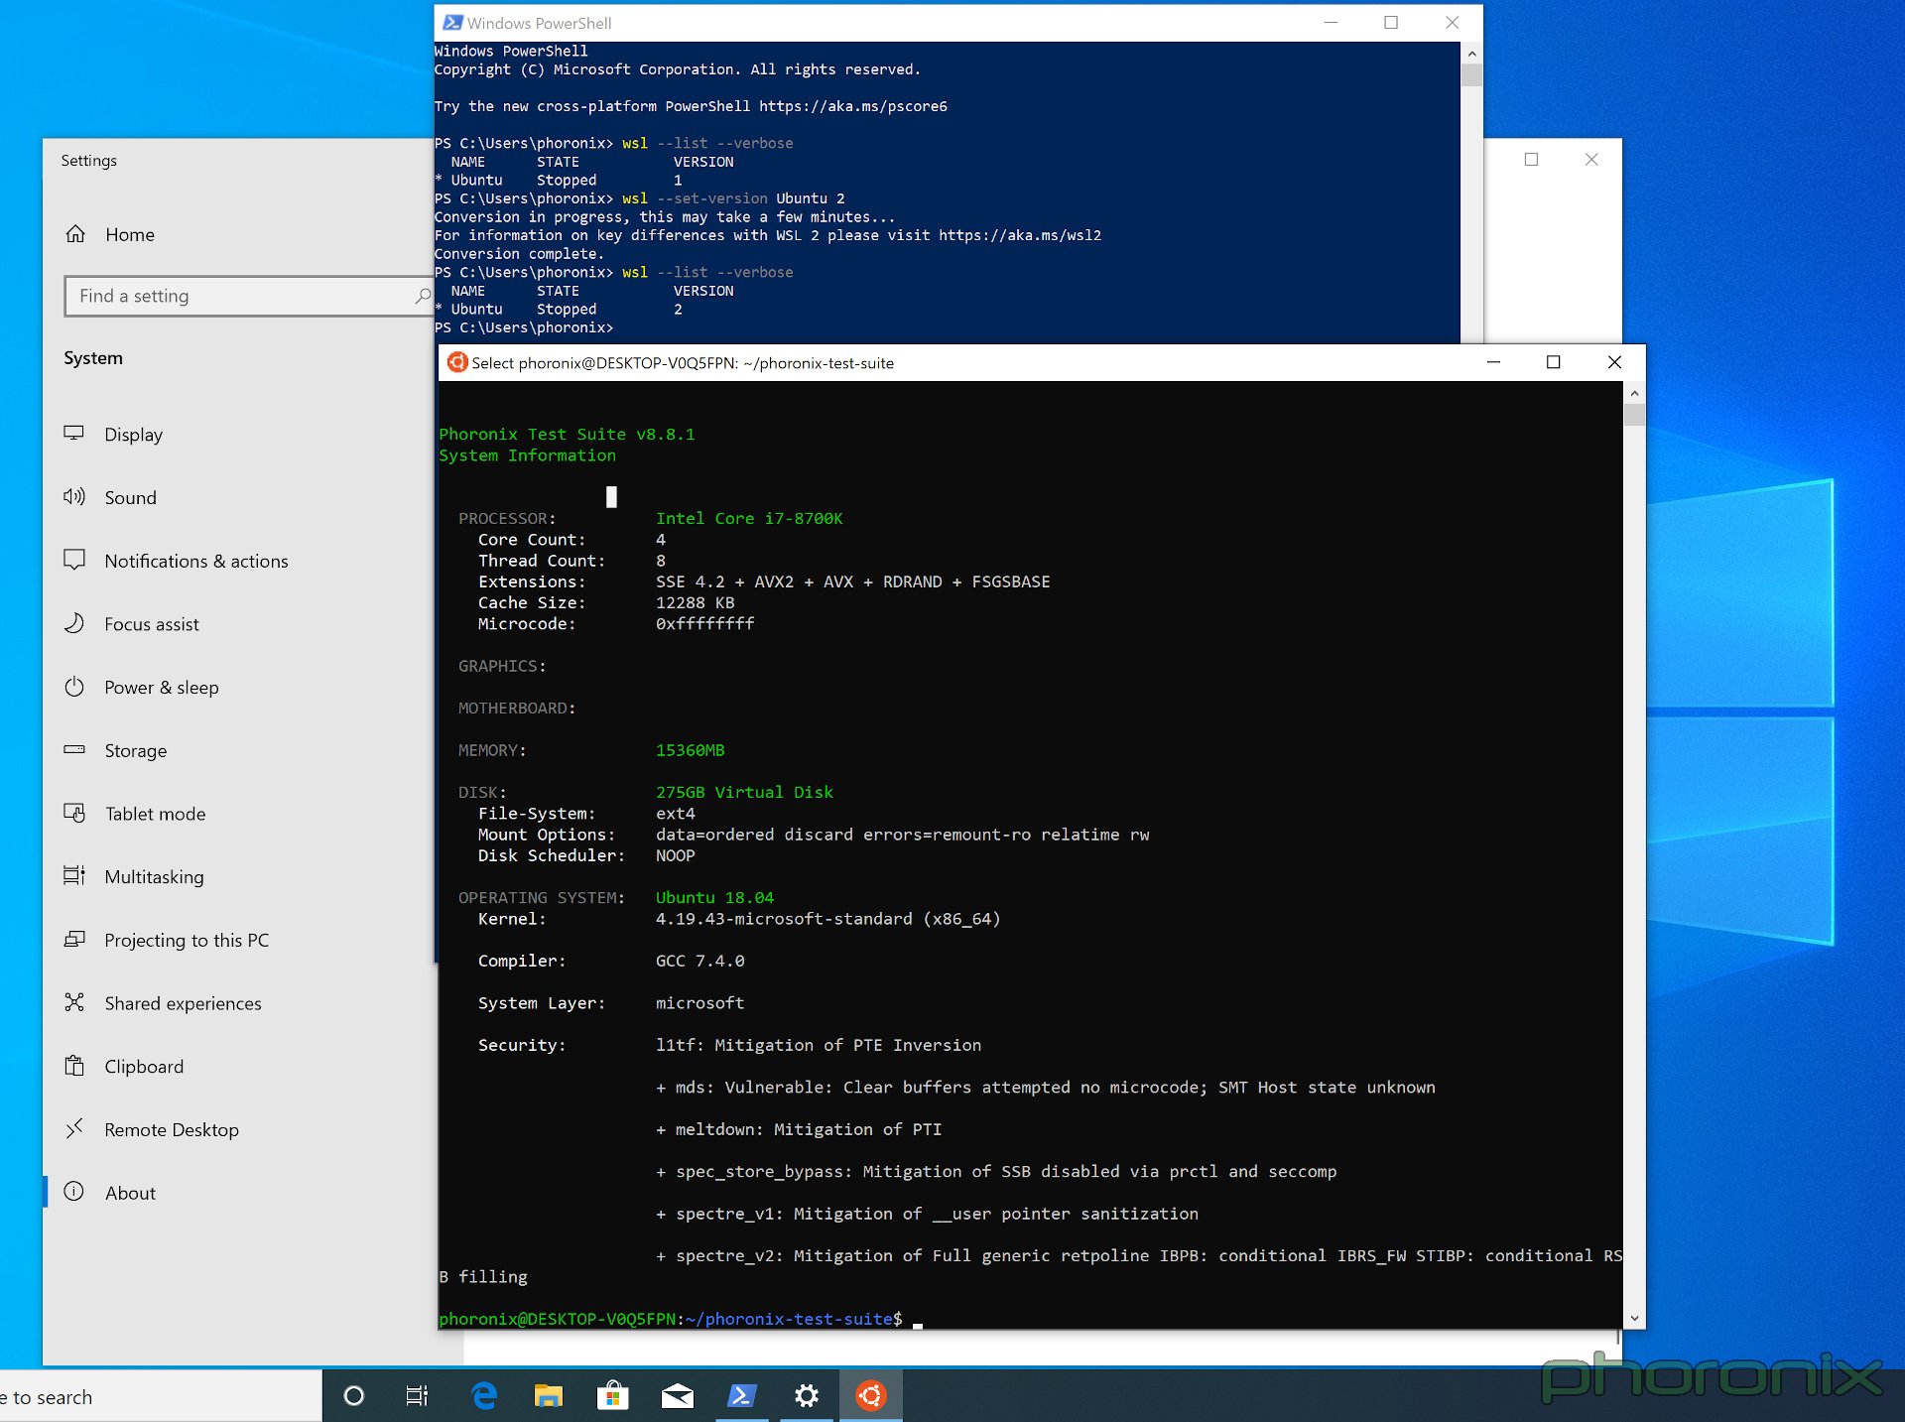This screenshot has width=1905, height=1422.
Task: Open the Mail app in the taskbar
Action: (677, 1396)
